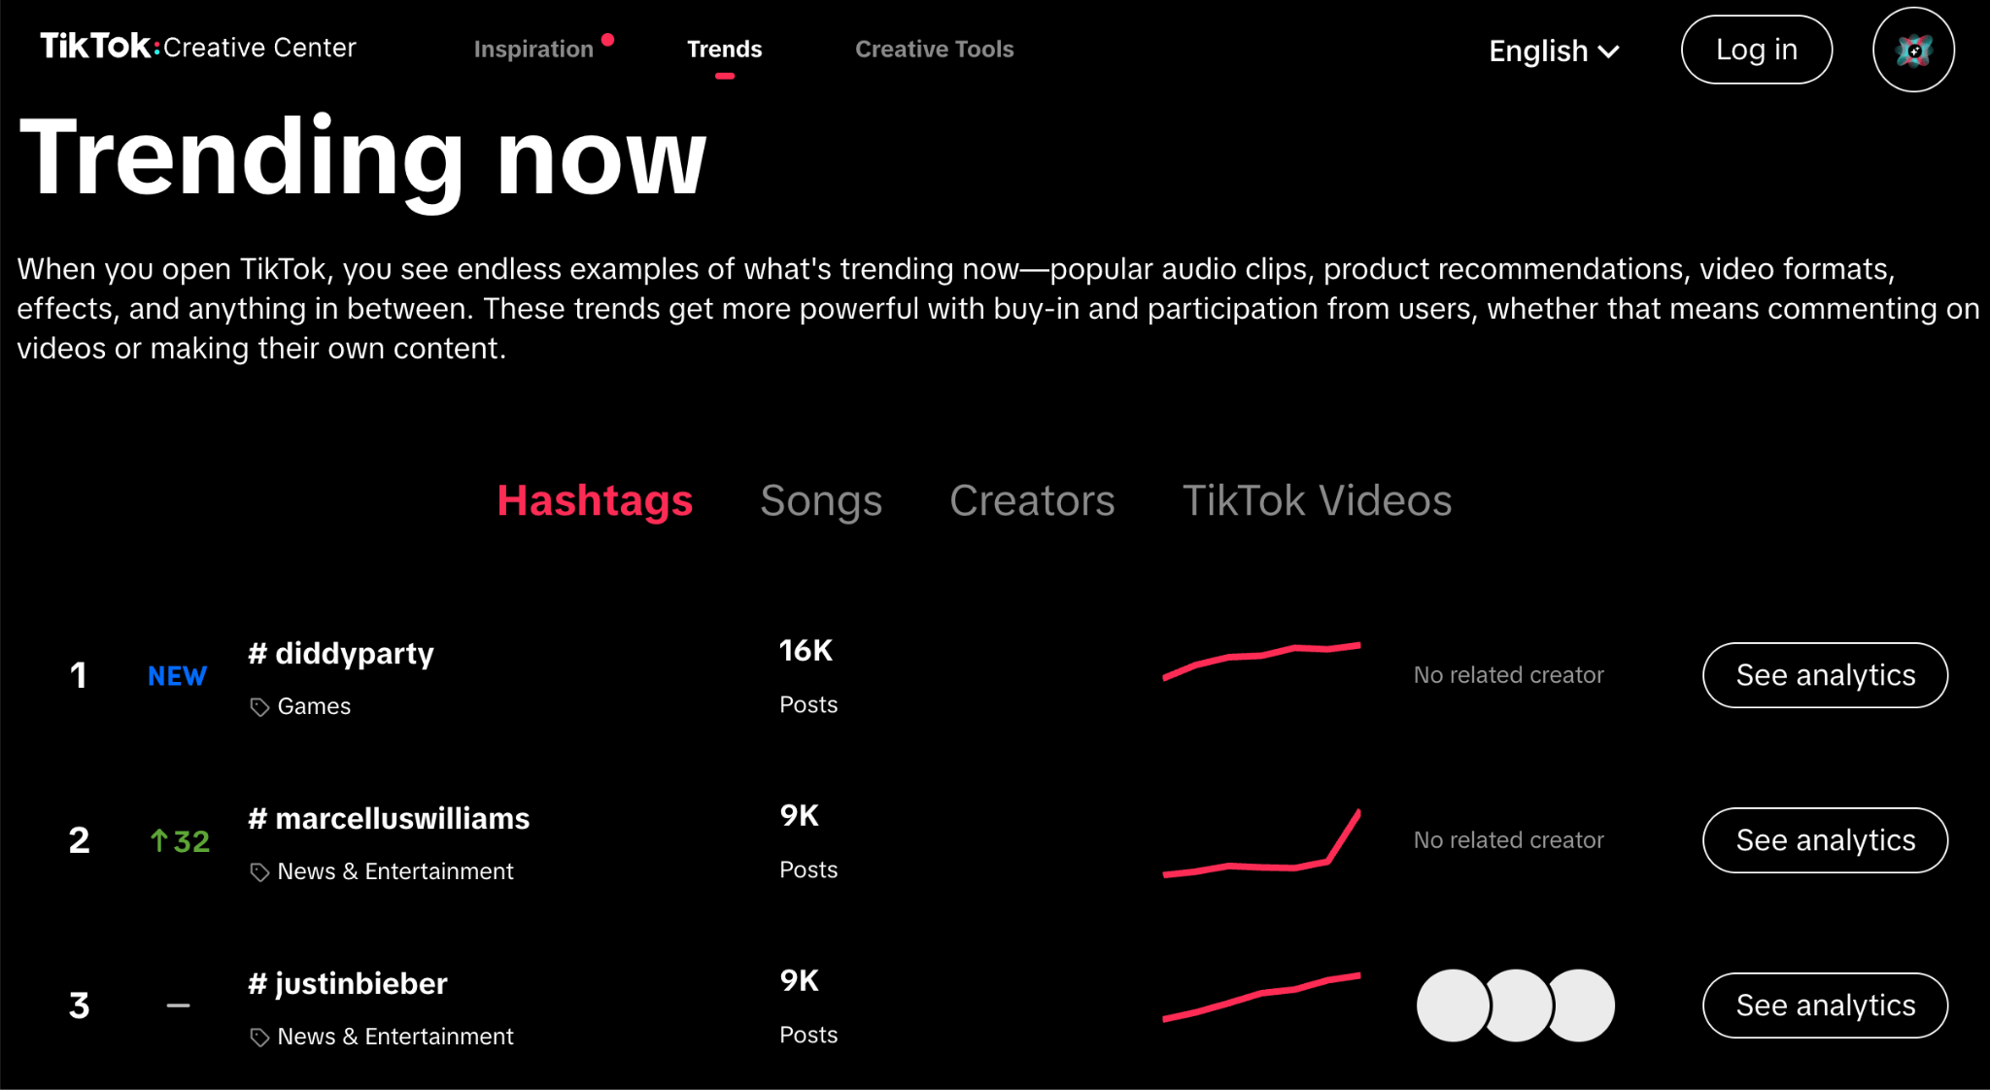1990x1090 pixels.
Task: Click the trending rank 1 NEW badge
Action: (x=176, y=676)
